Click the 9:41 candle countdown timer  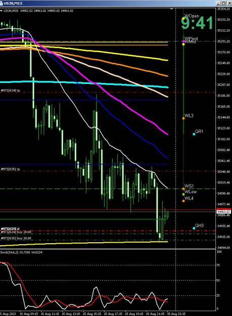tap(197, 23)
